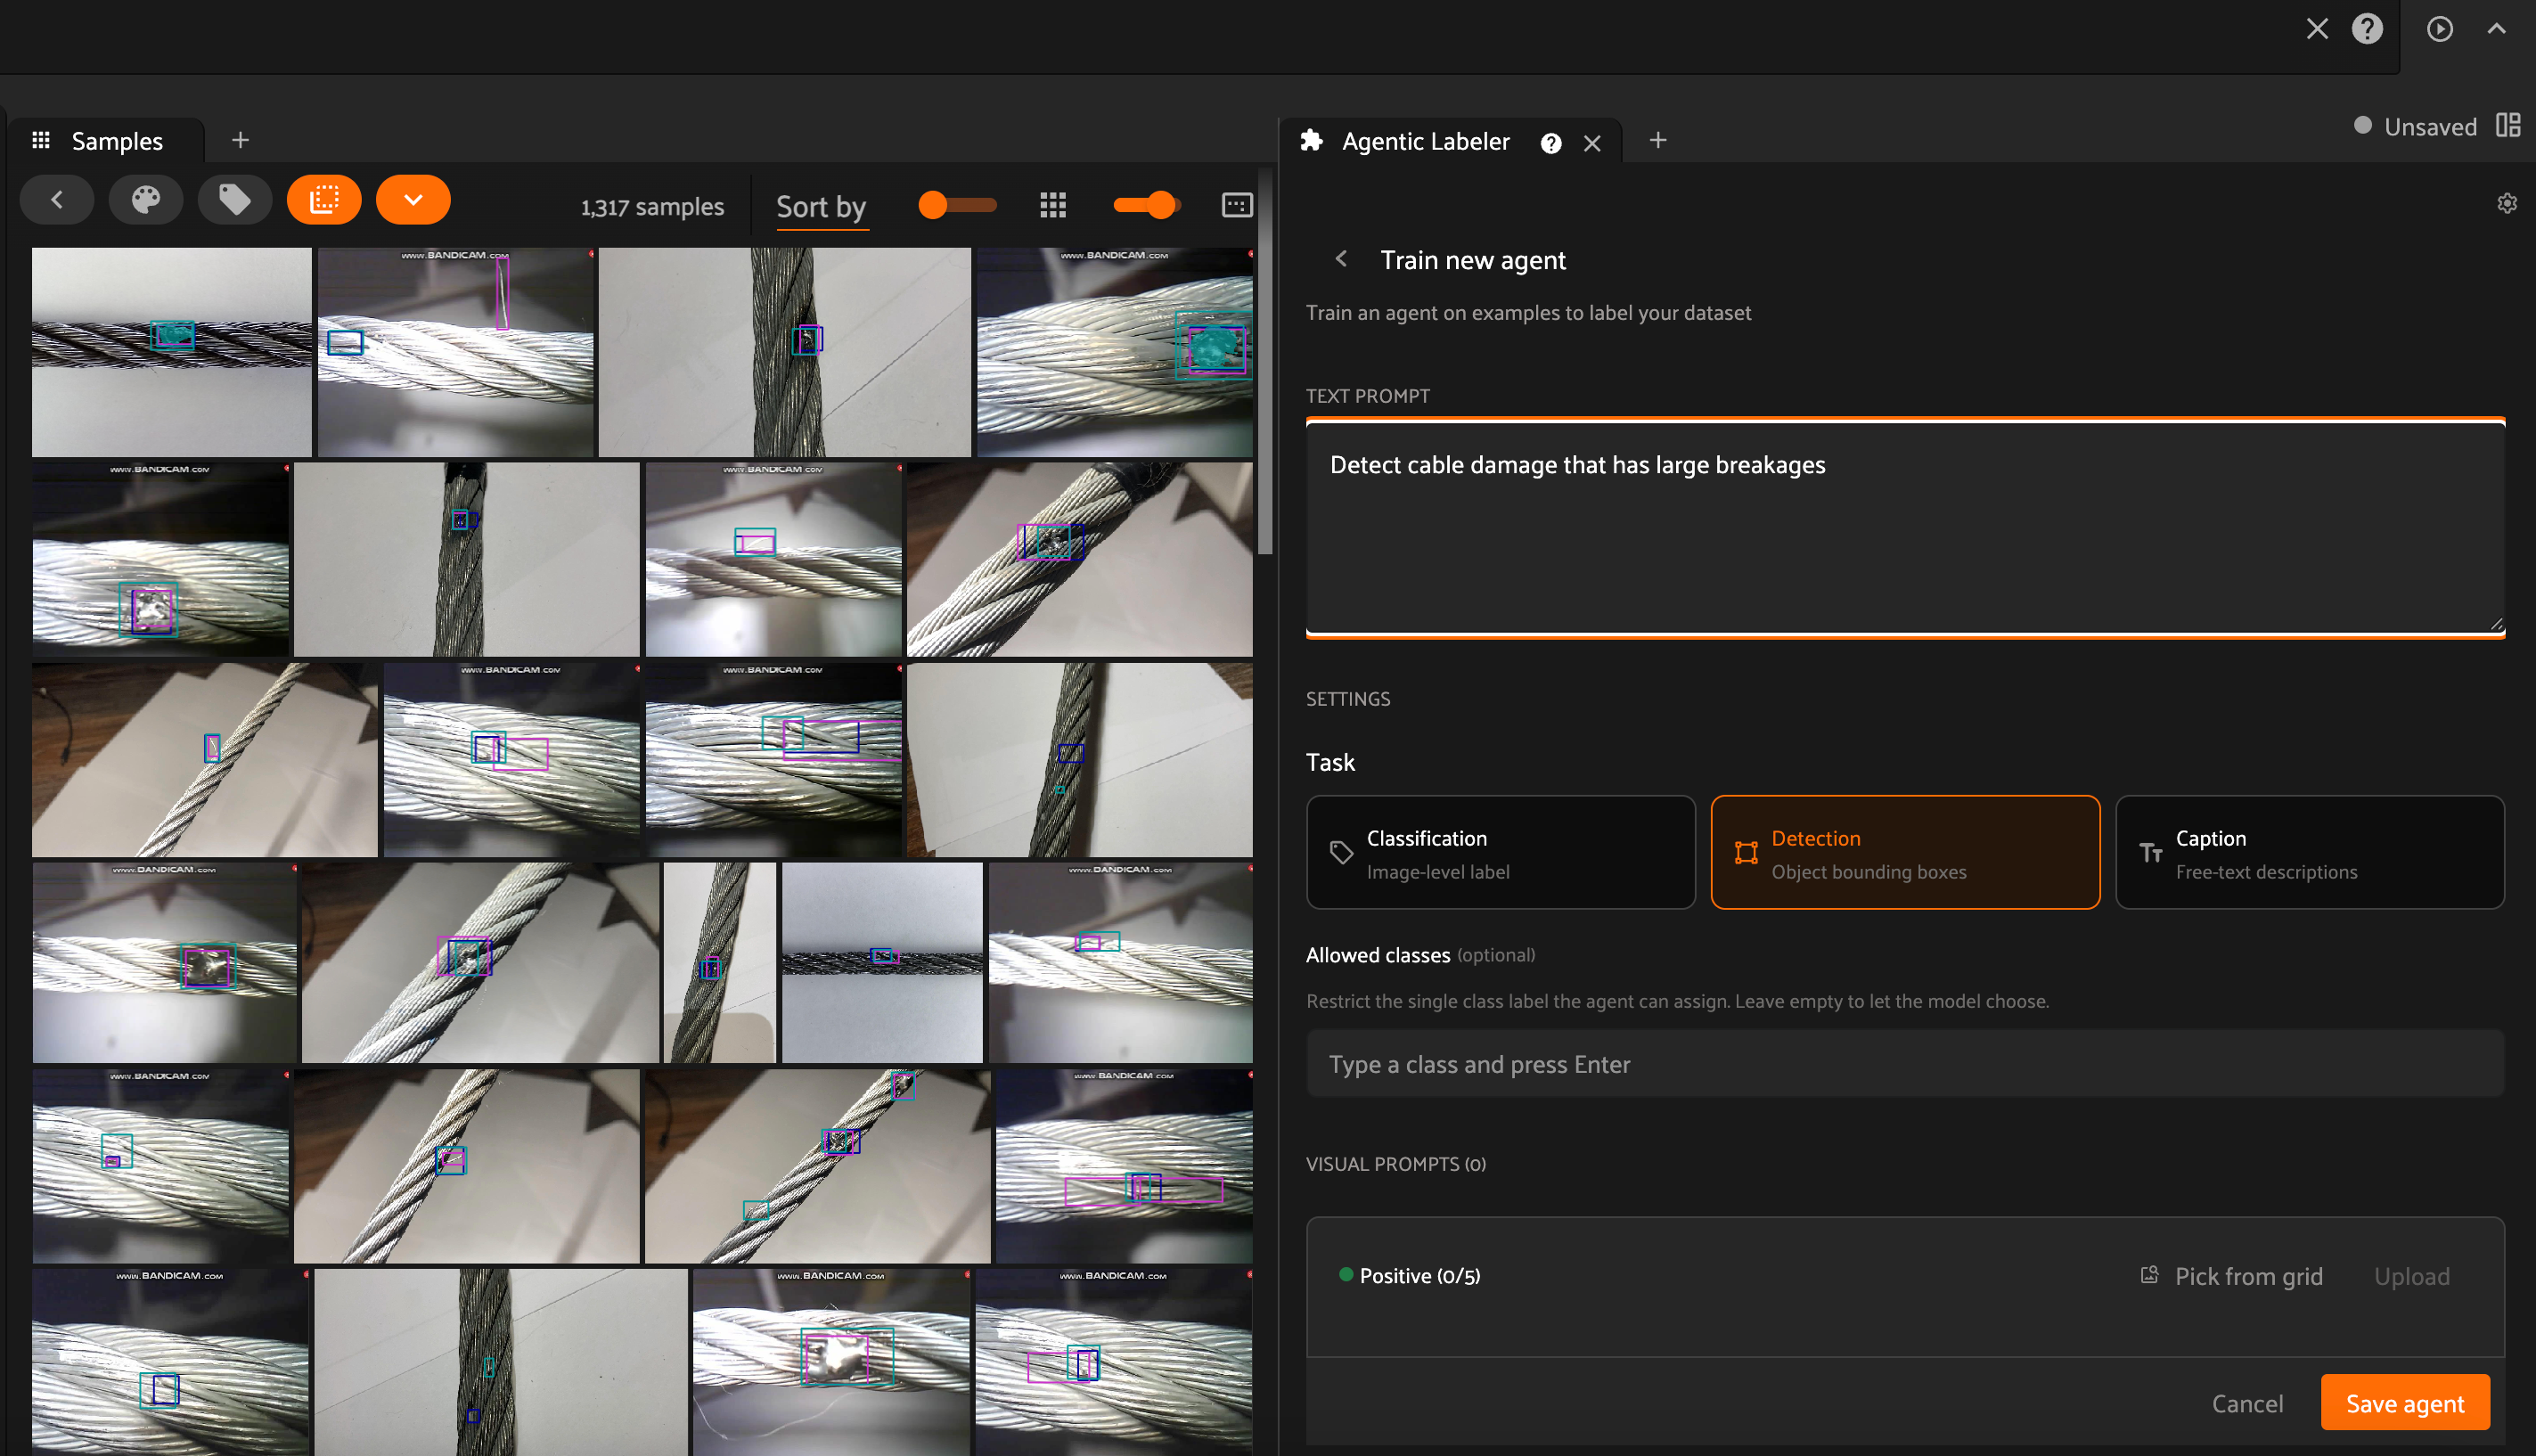
Task: Open the grid layout icon
Action: pyautogui.click(x=1053, y=205)
